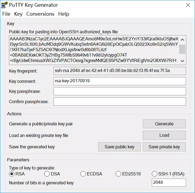The image size is (195, 193).
Task: Click the Generate button
Action: click(x=164, y=124)
